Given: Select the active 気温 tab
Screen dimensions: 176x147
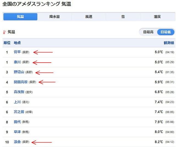Looking at the screenshot, I should tap(20, 17).
